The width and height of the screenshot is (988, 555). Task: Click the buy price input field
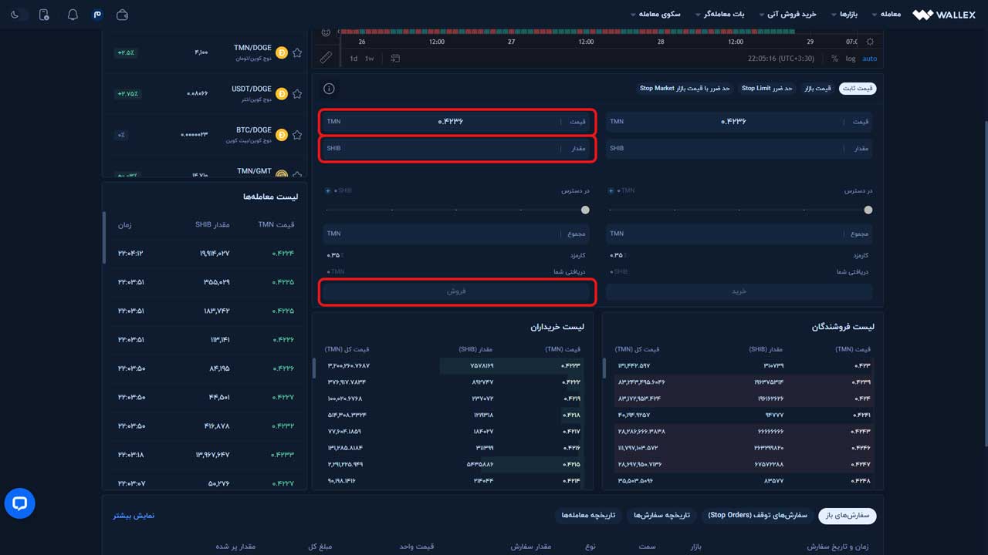740,122
